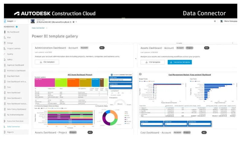This screenshot has width=240, height=143.
Task: Add a dashboard with the blue plus icon
Action: coord(17,27)
